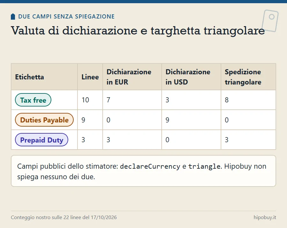Viewport: 287px width, 228px height.
Task: Click the triangolare value 8 in Tax free row
Action: point(227,100)
